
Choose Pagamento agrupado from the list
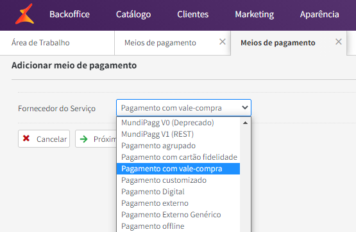pyautogui.click(x=178, y=146)
